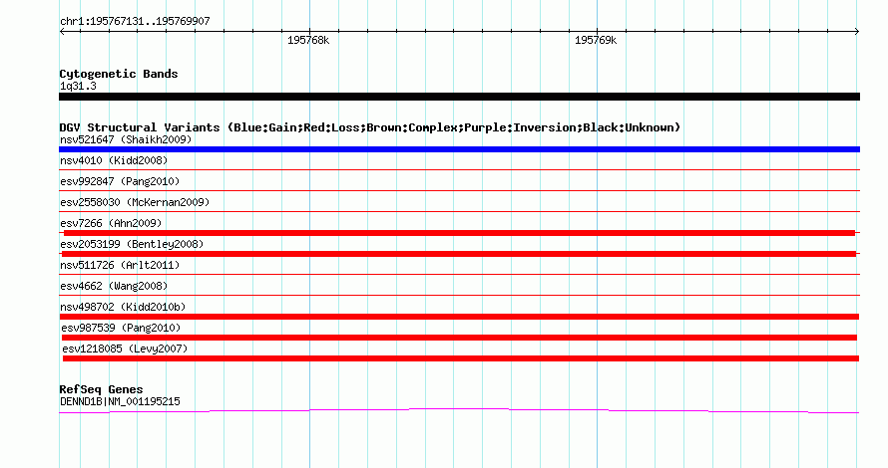Click the black 1q31.3 cytogenetic band bar
The height and width of the screenshot is (468, 888).
459,97
